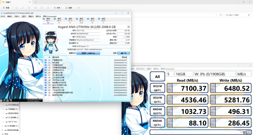Run the SEQ1M Q1T1 test
Image resolution: width=253 pixels, height=135 pixels.
(157, 100)
